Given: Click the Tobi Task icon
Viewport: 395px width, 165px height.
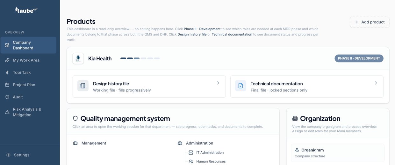Looking at the screenshot, I should point(7,72).
